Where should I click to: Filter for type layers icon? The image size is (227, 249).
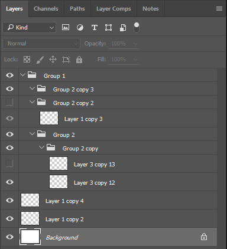[95, 28]
